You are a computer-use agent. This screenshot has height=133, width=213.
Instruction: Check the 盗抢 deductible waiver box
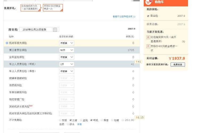[81, 120]
